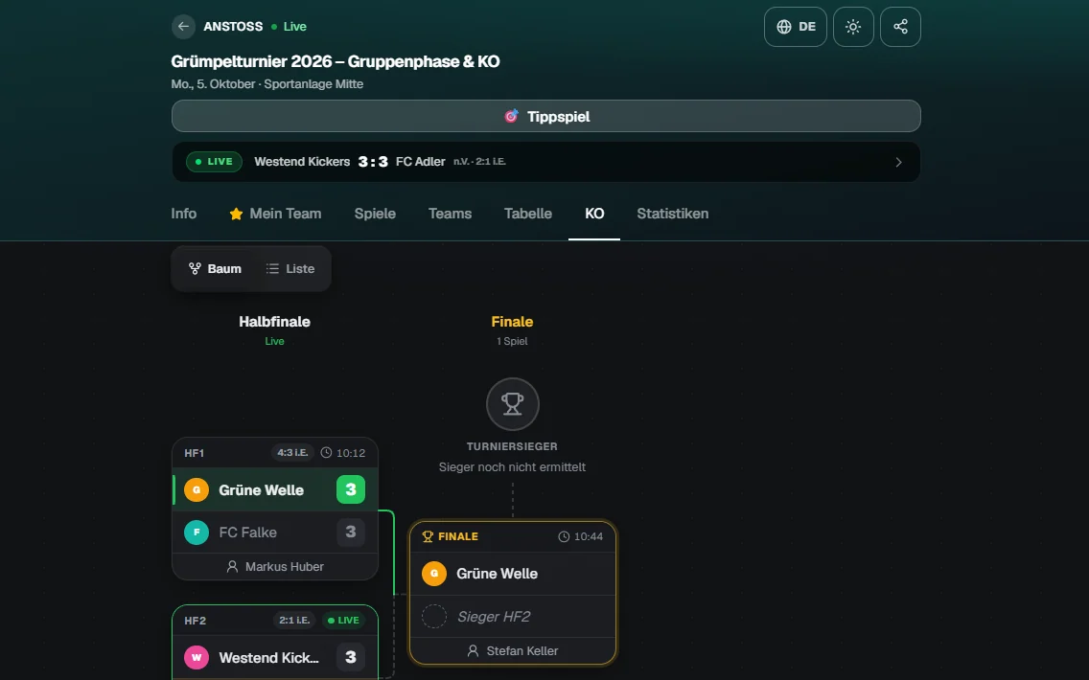Click the FC Falke team avatar

tap(197, 533)
